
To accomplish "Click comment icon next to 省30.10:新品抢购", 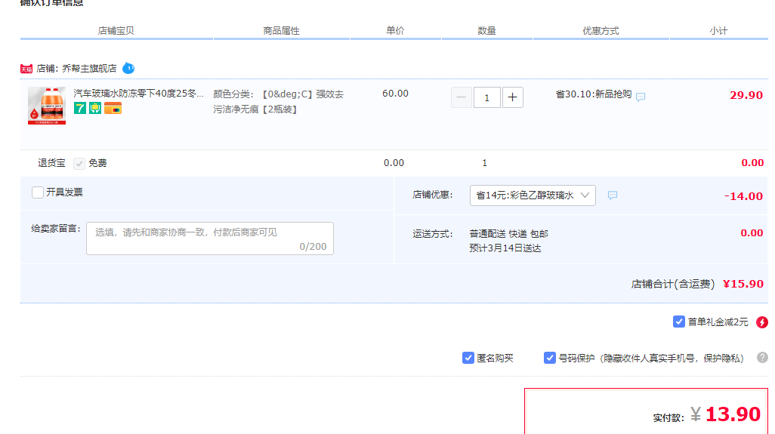I will [641, 97].
